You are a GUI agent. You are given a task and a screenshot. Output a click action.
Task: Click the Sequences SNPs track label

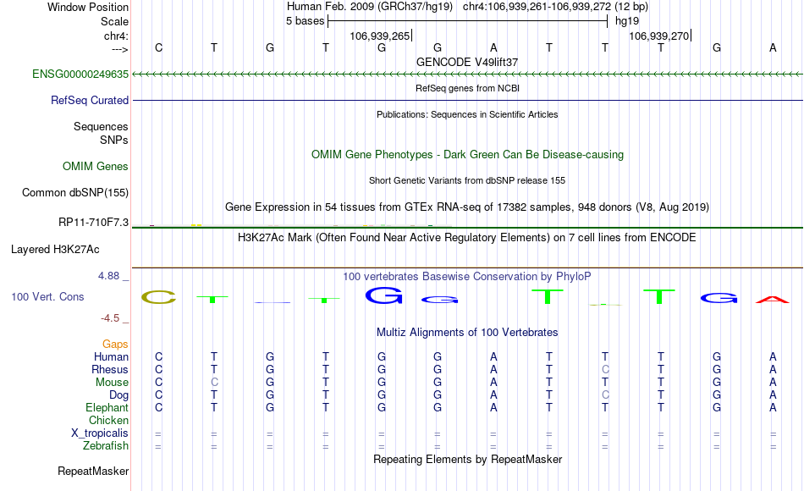point(101,134)
